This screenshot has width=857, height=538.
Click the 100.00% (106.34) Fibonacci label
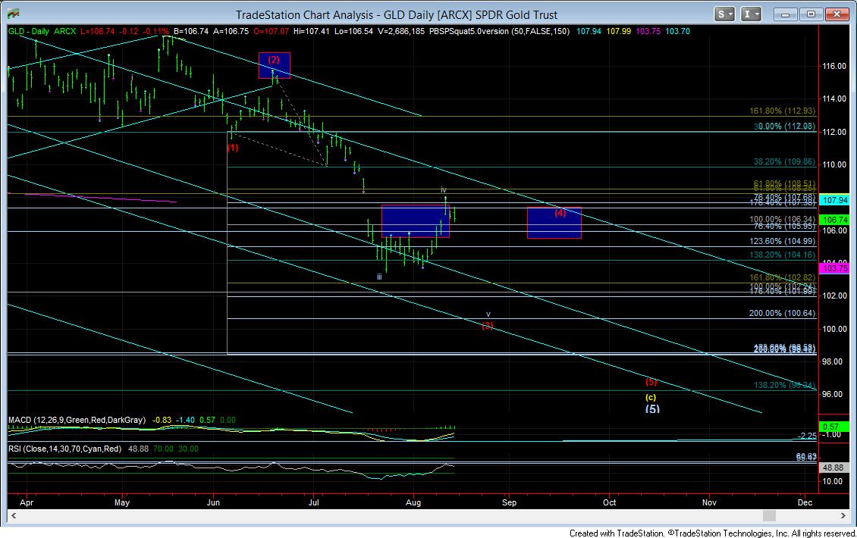click(782, 220)
